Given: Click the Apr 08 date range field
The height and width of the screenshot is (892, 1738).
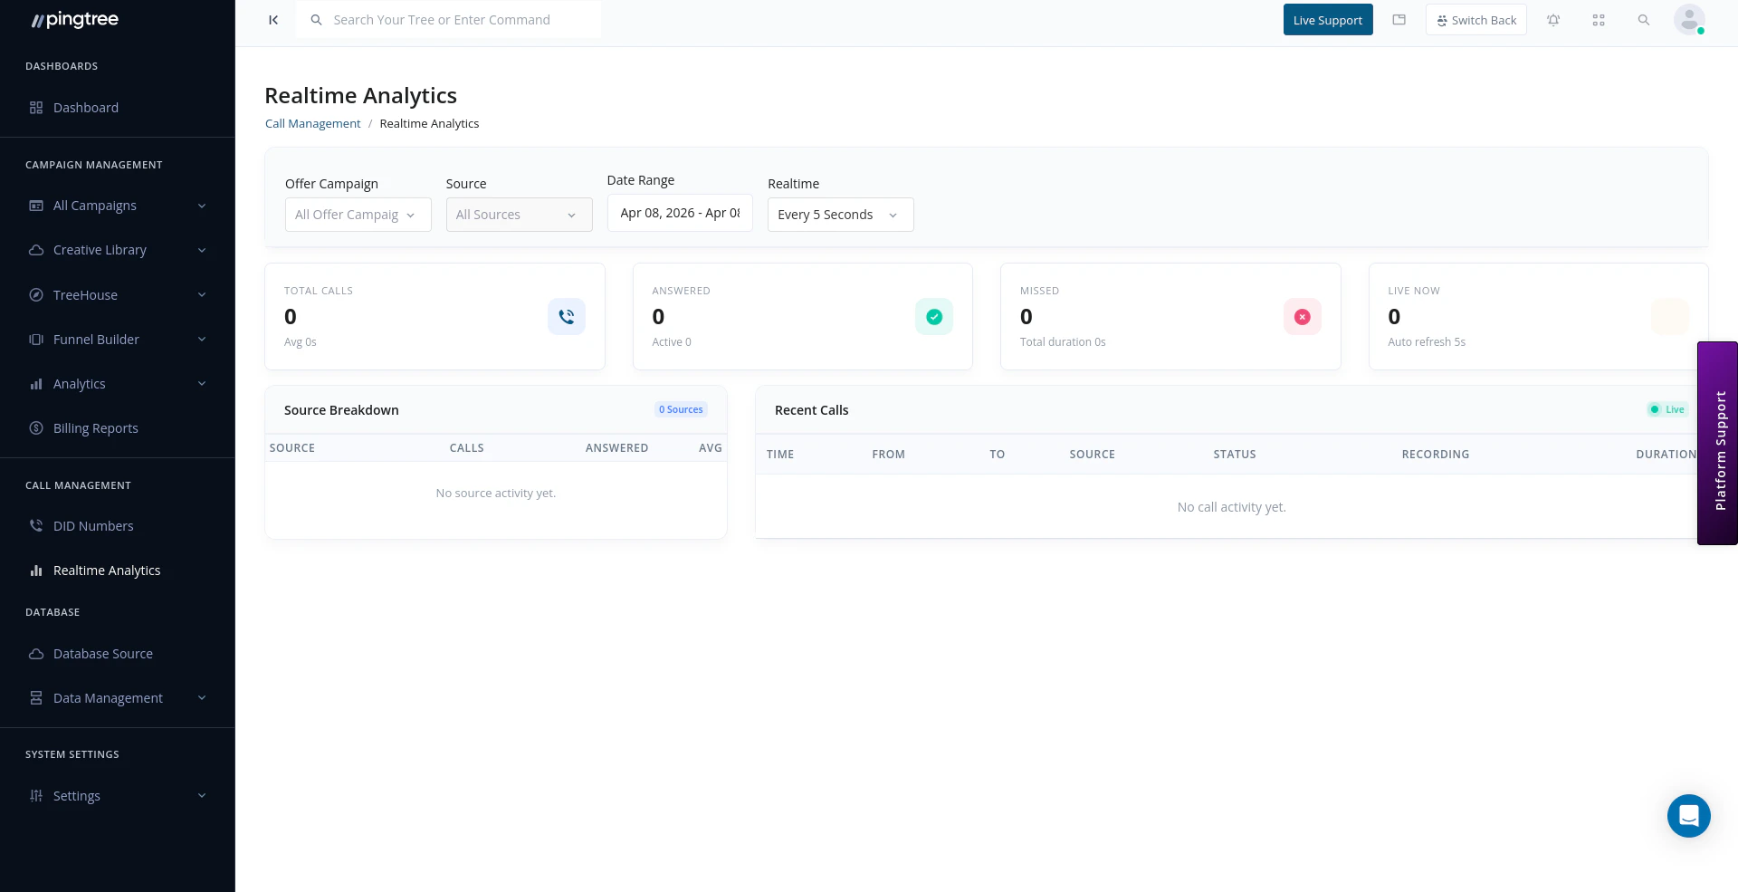Looking at the screenshot, I should coord(680,212).
